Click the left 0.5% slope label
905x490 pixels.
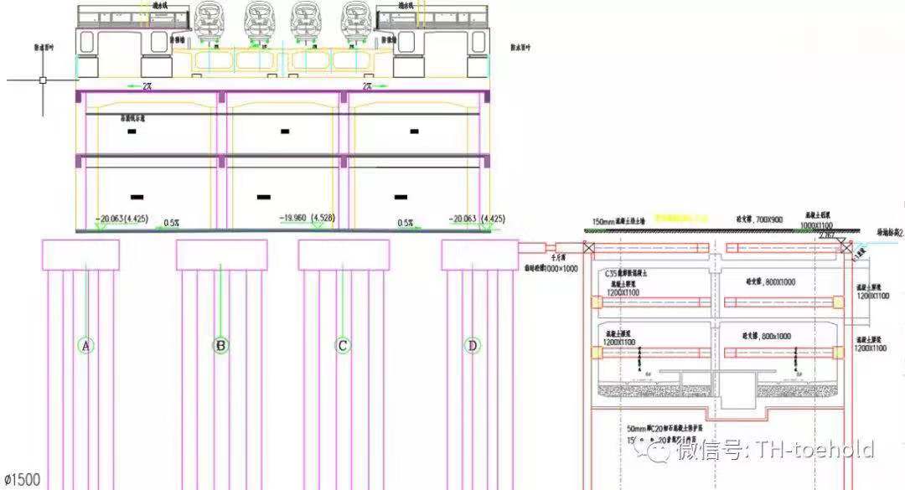click(171, 223)
